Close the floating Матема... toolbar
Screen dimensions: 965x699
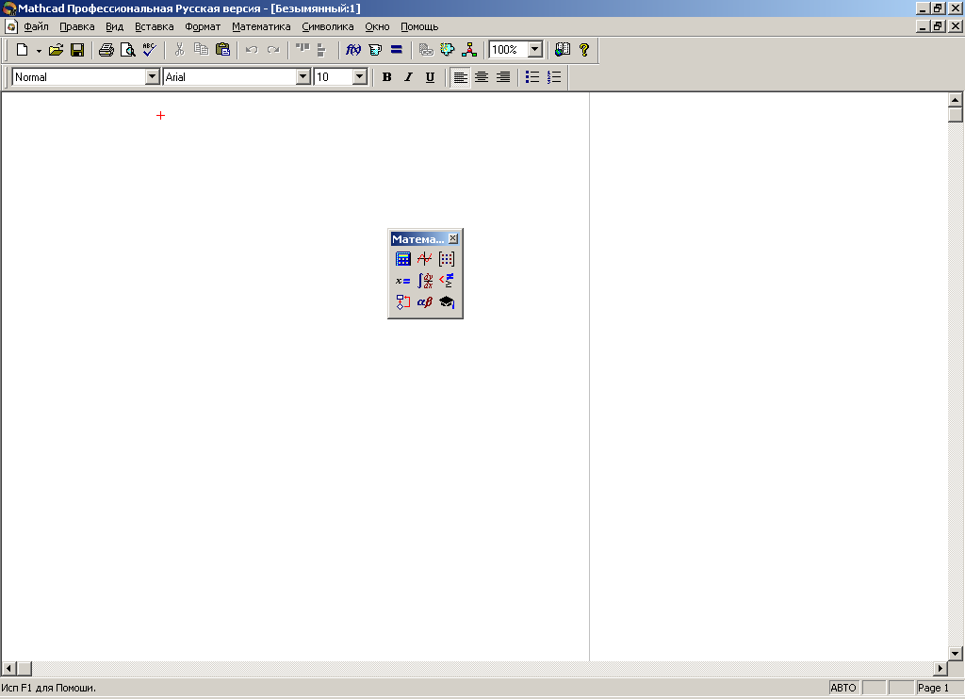[453, 238]
